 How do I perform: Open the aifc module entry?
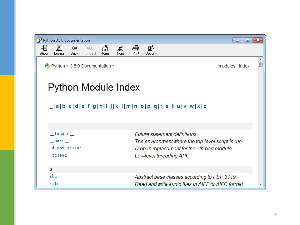pos(54,184)
